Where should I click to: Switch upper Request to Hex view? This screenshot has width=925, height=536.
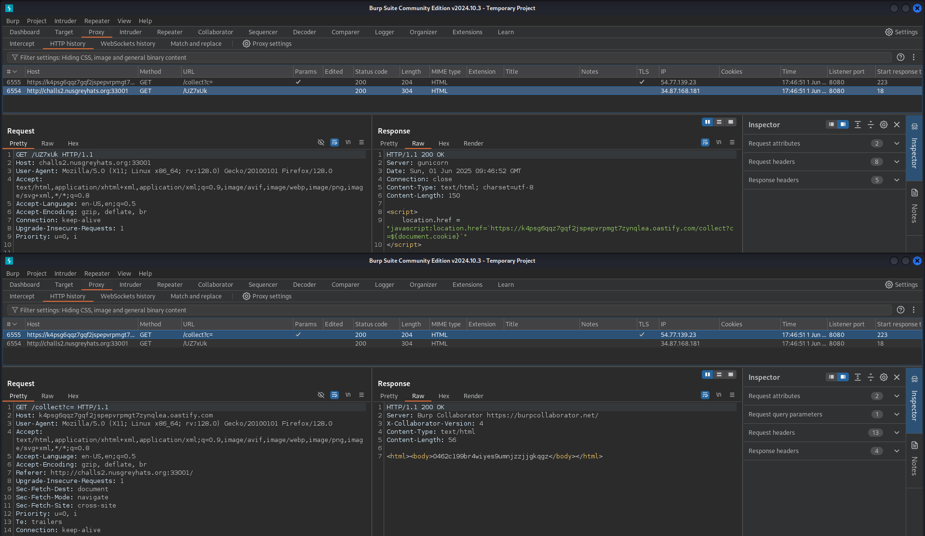tap(73, 143)
